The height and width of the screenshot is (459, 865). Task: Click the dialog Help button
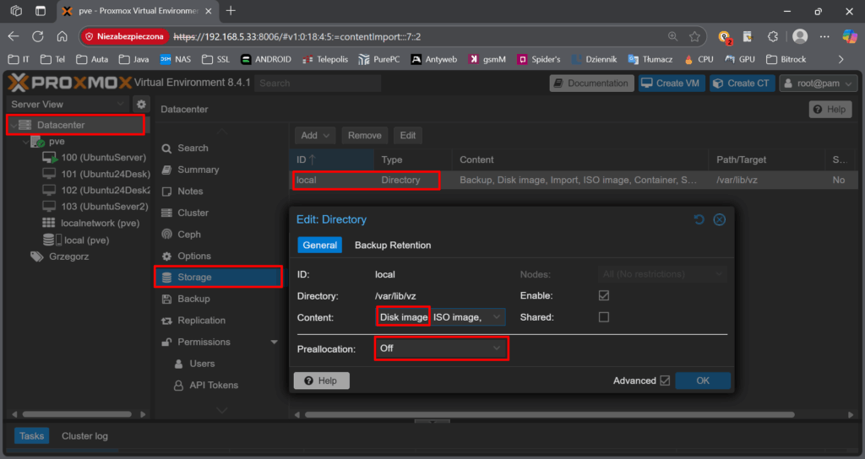(322, 381)
